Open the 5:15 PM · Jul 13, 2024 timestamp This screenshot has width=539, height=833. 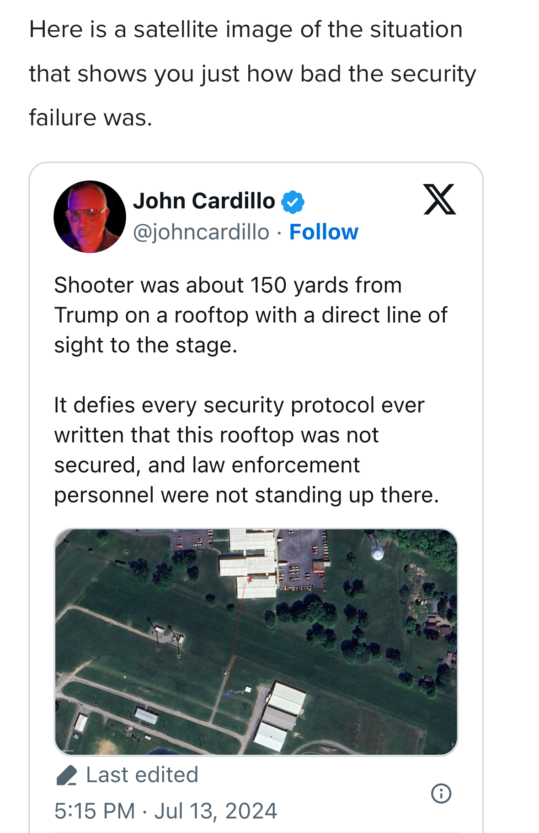[165, 811]
